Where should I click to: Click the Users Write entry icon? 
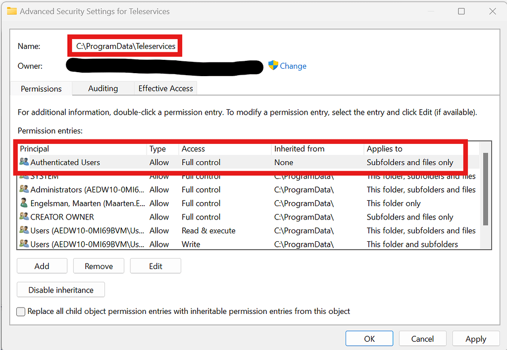[24, 244]
